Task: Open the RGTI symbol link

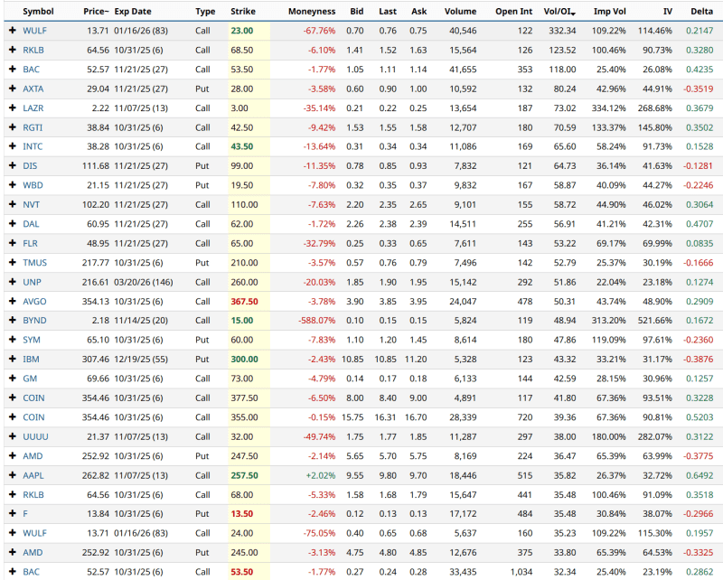Action: (x=33, y=127)
